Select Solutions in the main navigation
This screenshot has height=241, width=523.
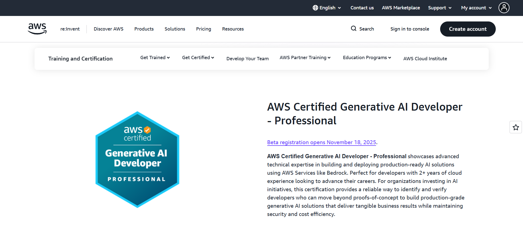[x=175, y=29]
